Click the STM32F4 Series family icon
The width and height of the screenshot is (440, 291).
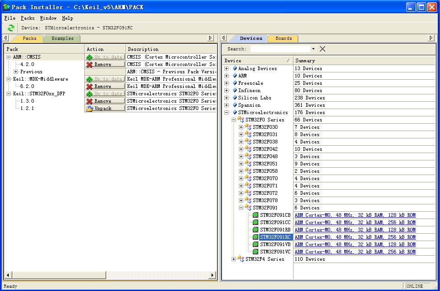coord(241,259)
